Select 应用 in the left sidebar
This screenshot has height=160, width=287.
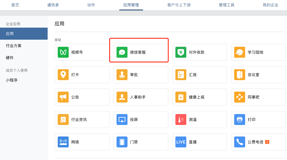24,34
